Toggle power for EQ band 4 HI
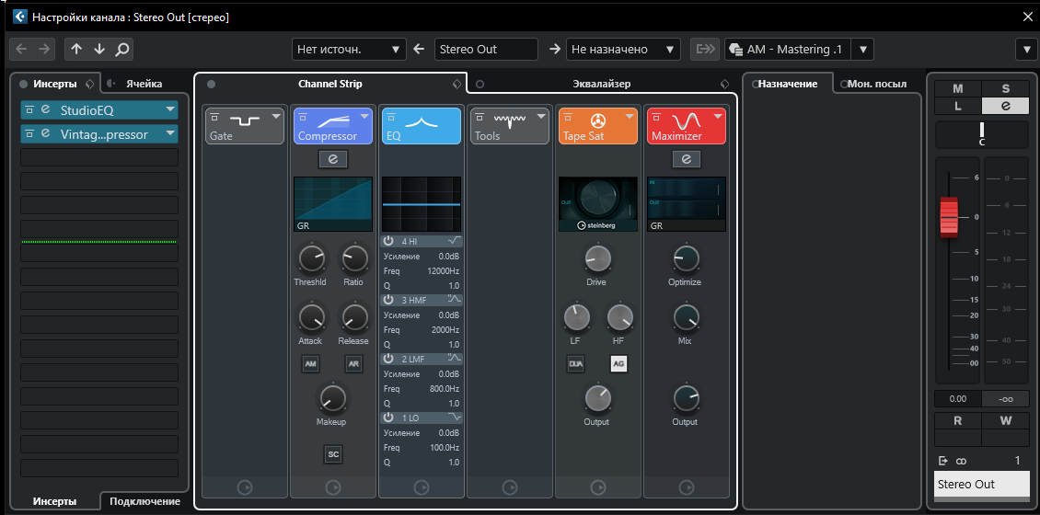Image resolution: width=1040 pixels, height=515 pixels. coord(389,241)
